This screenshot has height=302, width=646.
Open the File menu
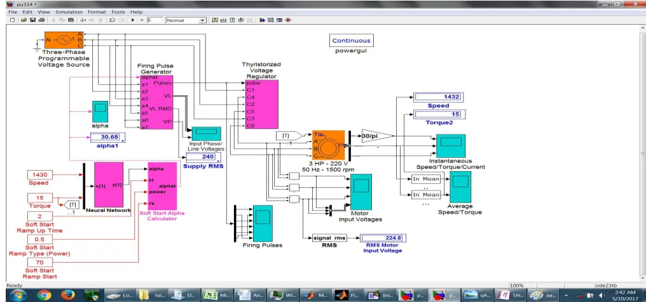point(12,12)
